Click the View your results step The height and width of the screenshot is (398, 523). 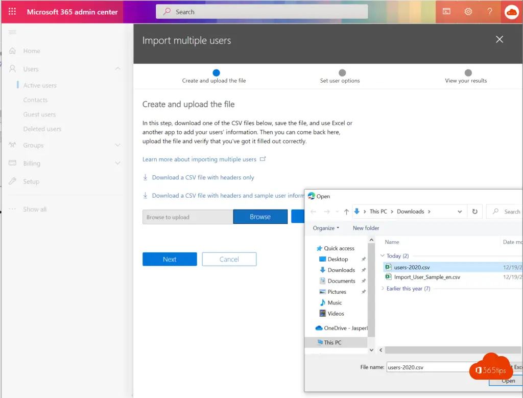[x=466, y=77]
